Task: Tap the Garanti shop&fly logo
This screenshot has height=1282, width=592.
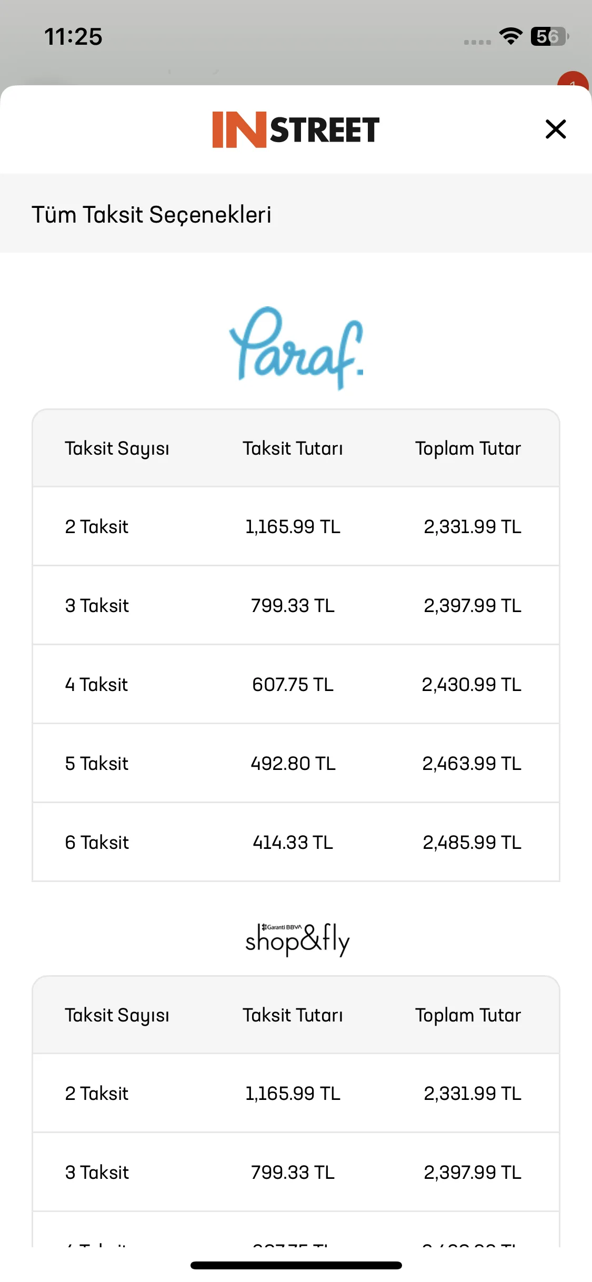Action: [x=297, y=939]
